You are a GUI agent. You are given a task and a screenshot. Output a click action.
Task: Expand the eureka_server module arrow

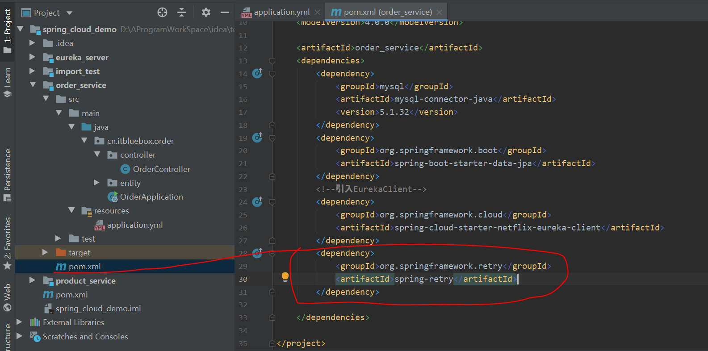(32, 57)
